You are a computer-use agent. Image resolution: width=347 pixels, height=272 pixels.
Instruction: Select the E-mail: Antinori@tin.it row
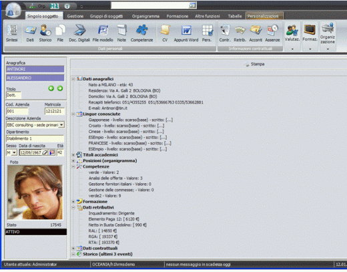point(108,108)
